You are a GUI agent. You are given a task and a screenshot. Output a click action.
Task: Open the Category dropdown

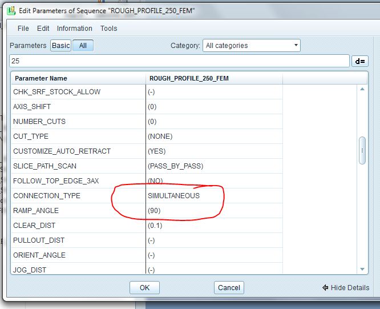click(251, 46)
